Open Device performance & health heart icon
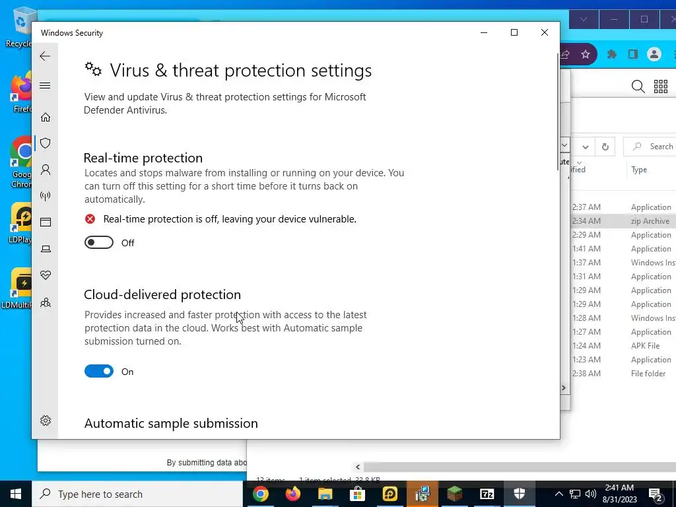Viewport: 676px width, 507px height. pyautogui.click(x=46, y=275)
